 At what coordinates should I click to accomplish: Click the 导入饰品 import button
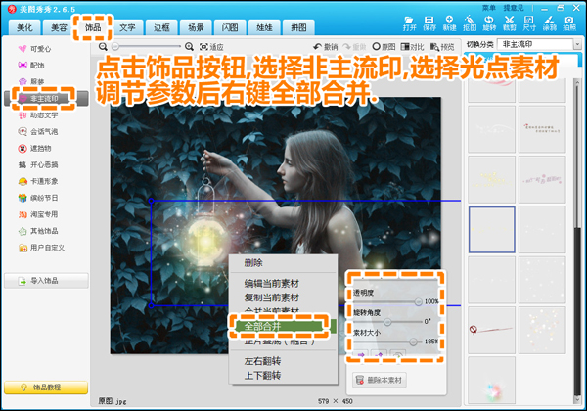[47, 281]
